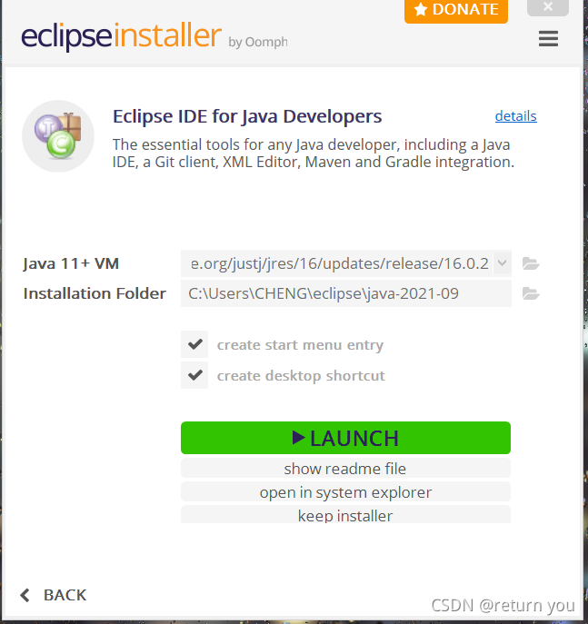Open the details link
This screenshot has height=624, width=588.
click(x=515, y=116)
